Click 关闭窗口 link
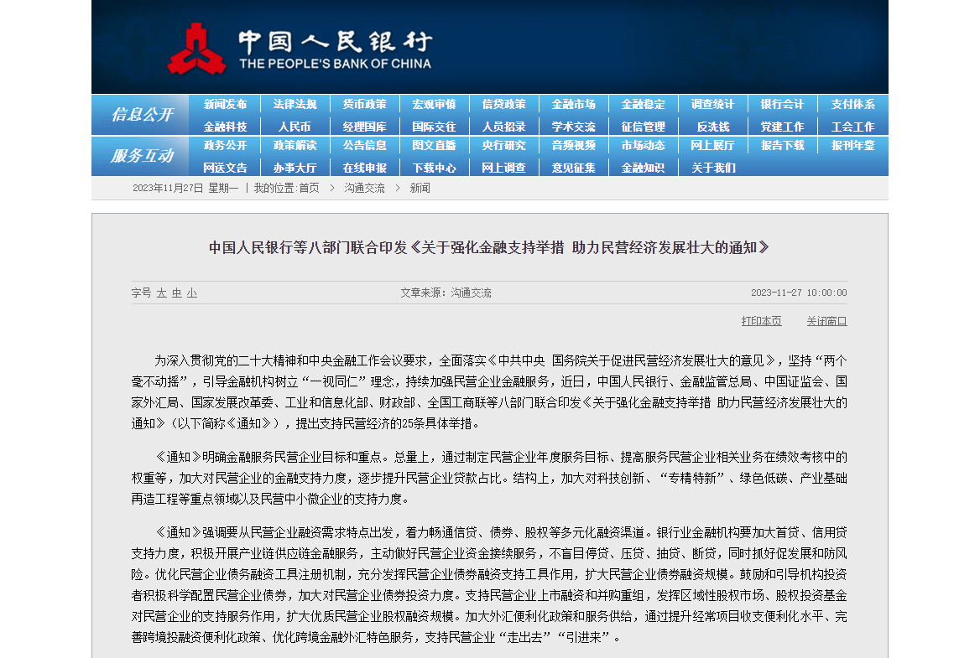The height and width of the screenshot is (658, 980). [x=826, y=321]
